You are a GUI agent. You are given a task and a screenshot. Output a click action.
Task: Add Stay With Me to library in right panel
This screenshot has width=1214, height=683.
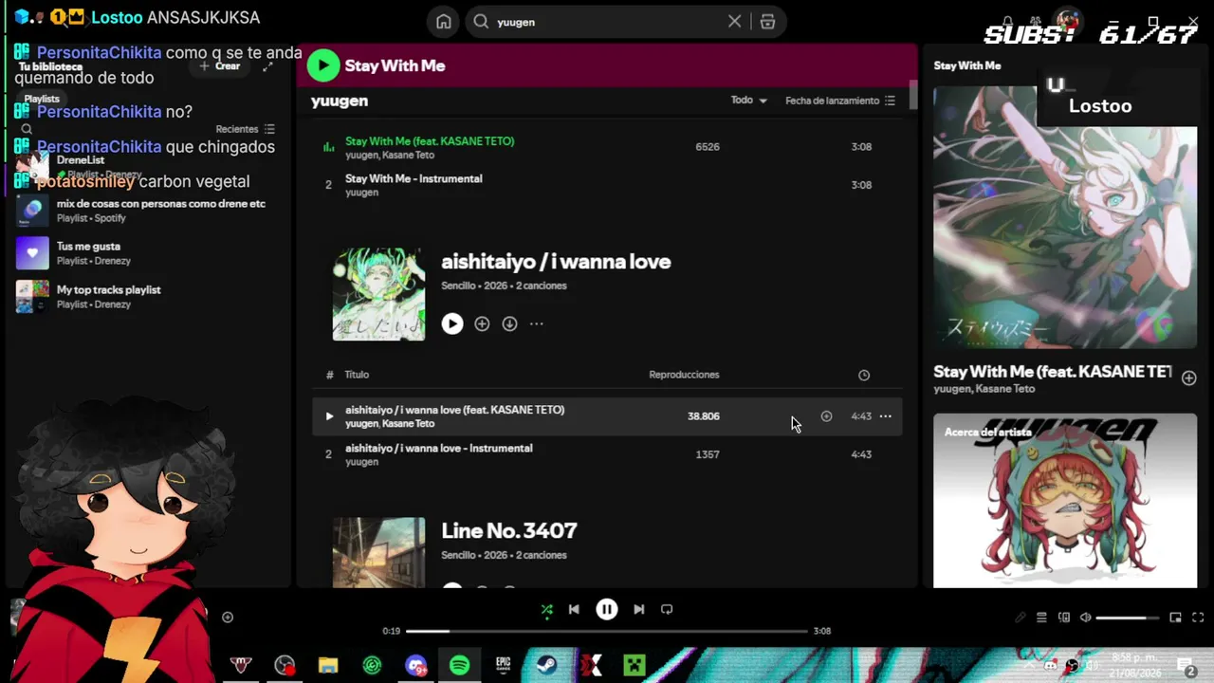tap(1189, 378)
